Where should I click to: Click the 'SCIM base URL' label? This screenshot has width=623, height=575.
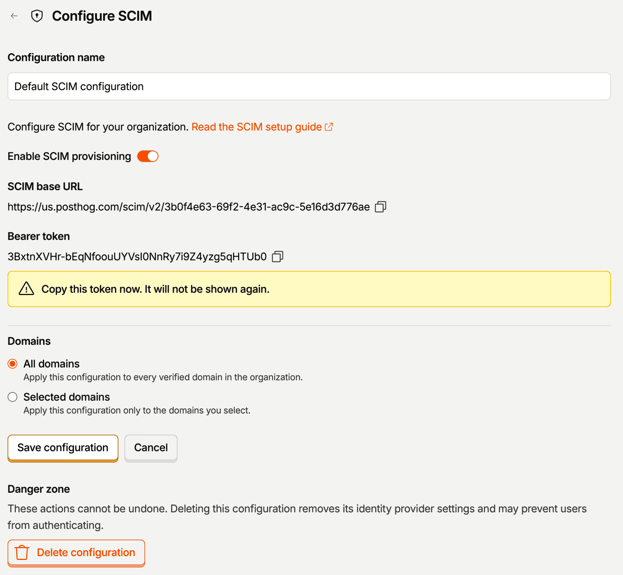coord(45,186)
